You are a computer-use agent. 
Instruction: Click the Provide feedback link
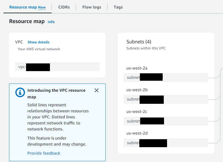[44, 153]
